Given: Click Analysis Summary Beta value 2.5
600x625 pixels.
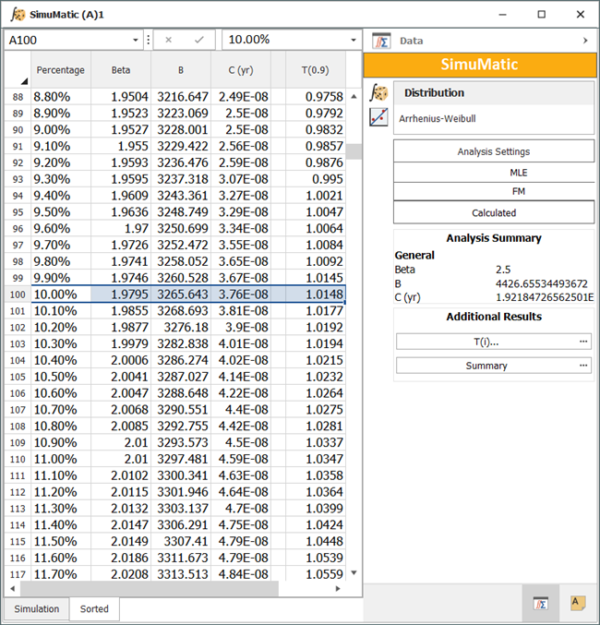Looking at the screenshot, I should [503, 270].
